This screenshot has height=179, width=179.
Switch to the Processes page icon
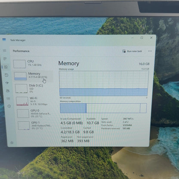[x=5, y=59]
